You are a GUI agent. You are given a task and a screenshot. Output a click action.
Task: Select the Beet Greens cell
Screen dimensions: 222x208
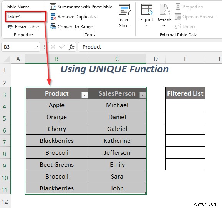tap(57, 164)
